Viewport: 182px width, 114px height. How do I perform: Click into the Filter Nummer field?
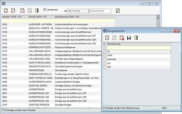78,11
